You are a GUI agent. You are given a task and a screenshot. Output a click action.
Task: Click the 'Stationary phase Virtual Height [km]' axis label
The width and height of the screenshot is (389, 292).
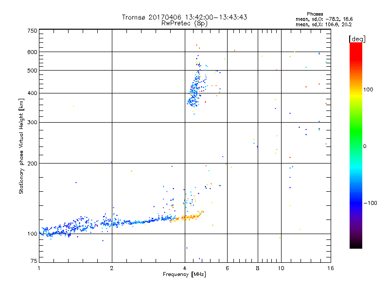click(21, 146)
